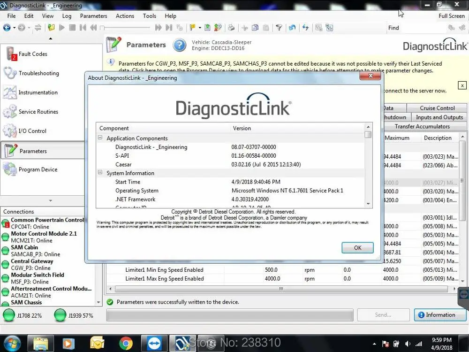Open Fault Codes in sidebar
The width and height of the screenshot is (469, 352).
click(x=33, y=54)
